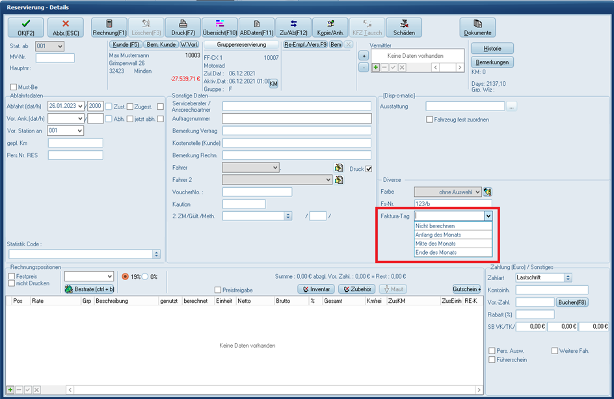Image resolution: width=614 pixels, height=399 pixels.
Task: Select the 19% tax radio button
Action: point(126,276)
